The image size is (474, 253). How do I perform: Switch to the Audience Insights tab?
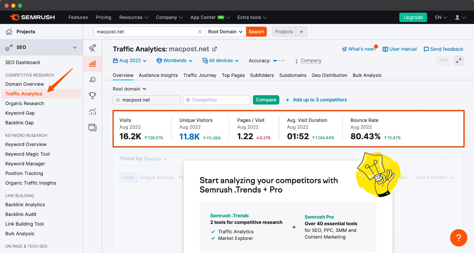pos(158,75)
